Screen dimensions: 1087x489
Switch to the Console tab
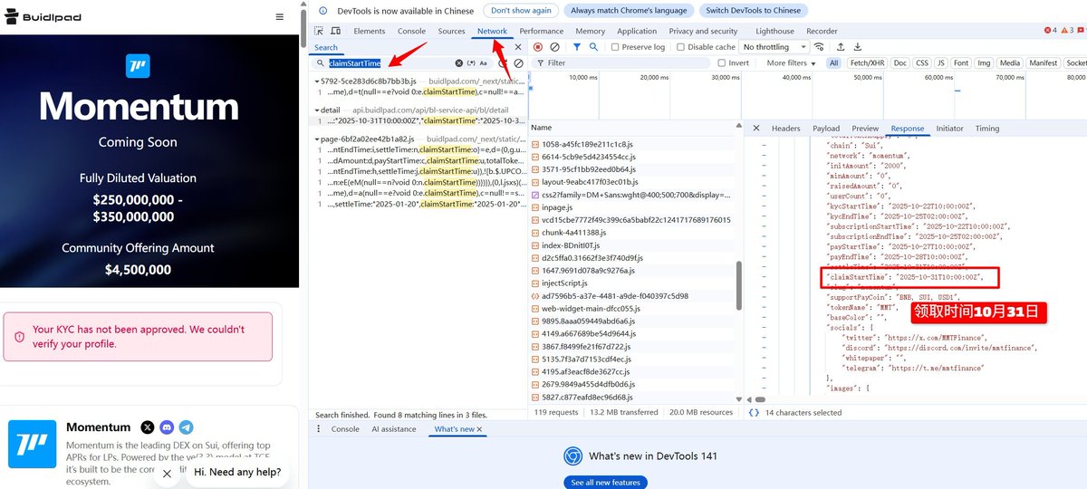[x=411, y=31]
